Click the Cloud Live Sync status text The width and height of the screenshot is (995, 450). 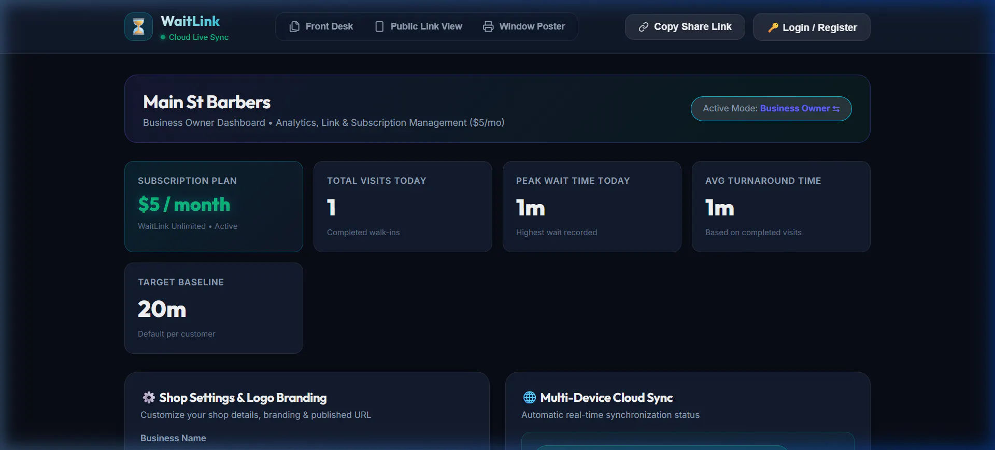pyautogui.click(x=198, y=37)
